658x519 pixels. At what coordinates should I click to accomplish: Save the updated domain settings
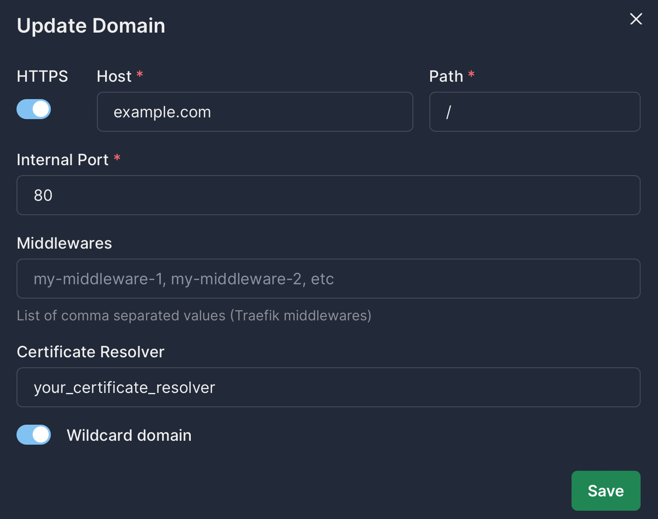pos(605,491)
